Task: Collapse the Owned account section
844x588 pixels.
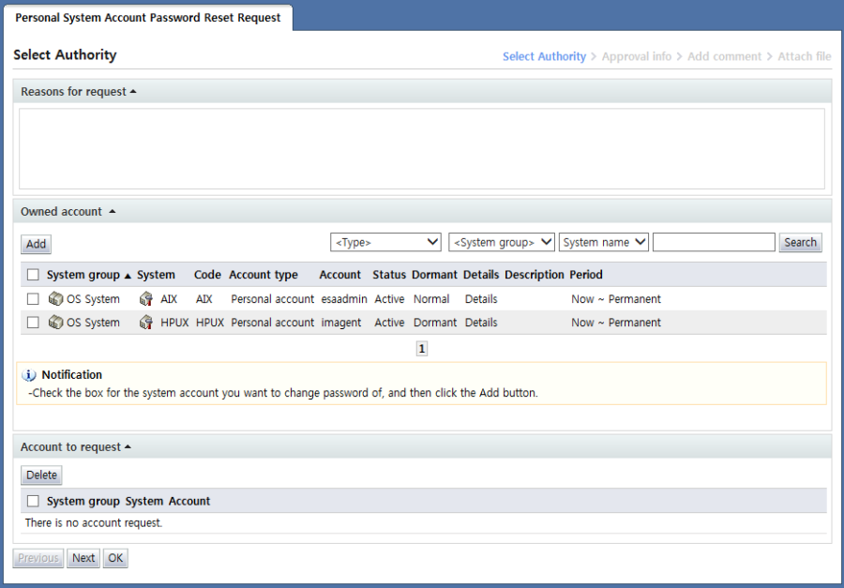Action: (113, 212)
